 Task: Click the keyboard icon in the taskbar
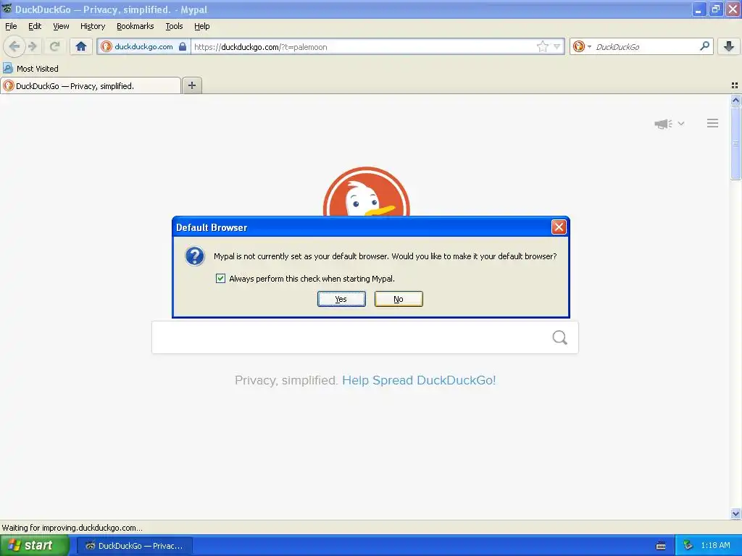[661, 546]
